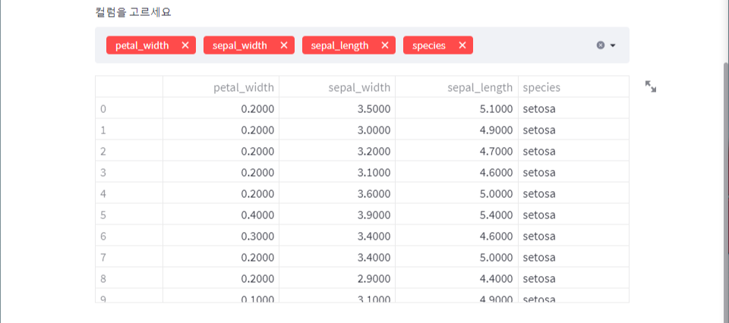Click sepal_length cell in row 3
The image size is (729, 323).
point(457,172)
